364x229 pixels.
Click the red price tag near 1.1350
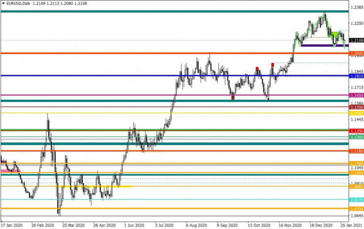(x=356, y=131)
